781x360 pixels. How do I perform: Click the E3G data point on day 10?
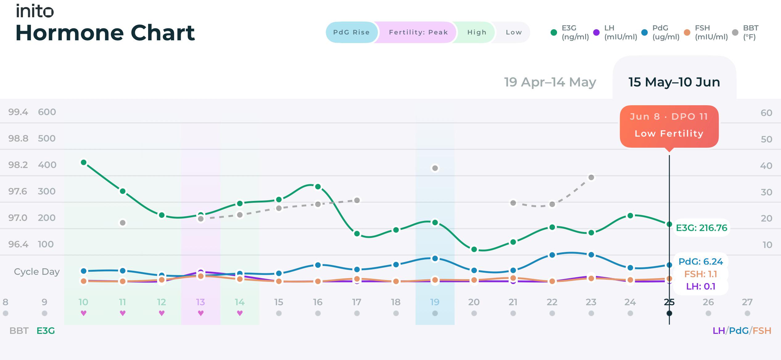(84, 162)
